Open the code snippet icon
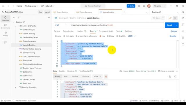Screen dimensions: 186x105 (183, 31)
